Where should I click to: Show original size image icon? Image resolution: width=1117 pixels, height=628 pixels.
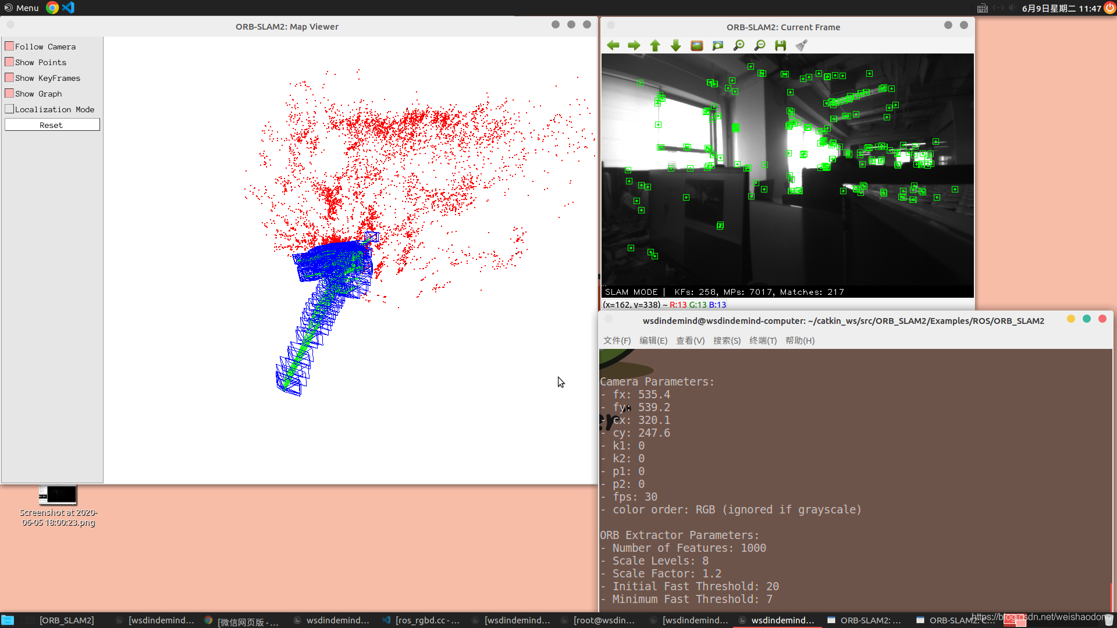click(x=696, y=45)
